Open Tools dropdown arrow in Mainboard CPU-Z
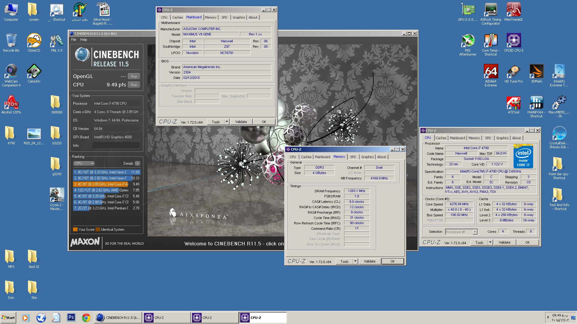 227,122
